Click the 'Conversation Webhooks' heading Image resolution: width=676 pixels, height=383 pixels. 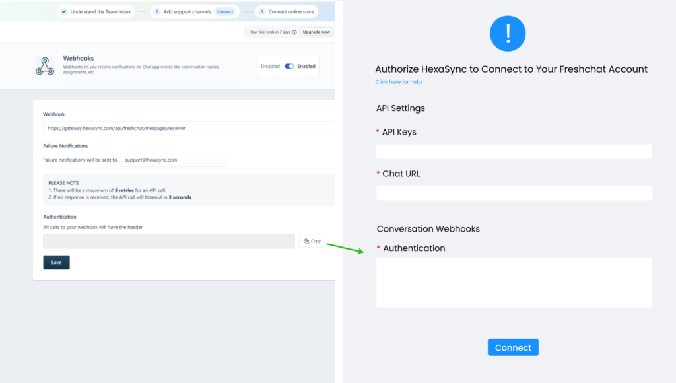pos(428,229)
